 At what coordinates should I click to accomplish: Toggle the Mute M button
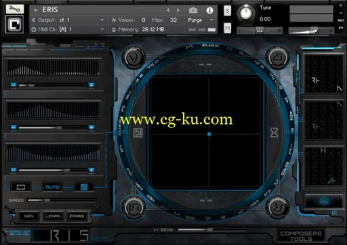click(227, 28)
